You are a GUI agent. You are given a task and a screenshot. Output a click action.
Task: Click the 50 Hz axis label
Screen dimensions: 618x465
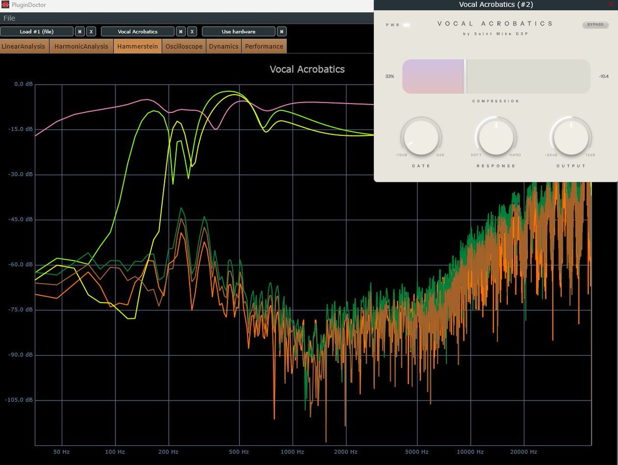pos(61,452)
